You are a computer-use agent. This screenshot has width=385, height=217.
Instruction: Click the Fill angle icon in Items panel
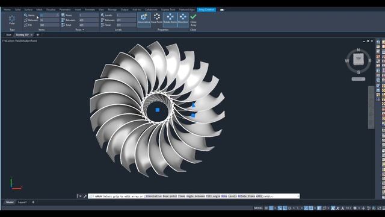coord(25,25)
